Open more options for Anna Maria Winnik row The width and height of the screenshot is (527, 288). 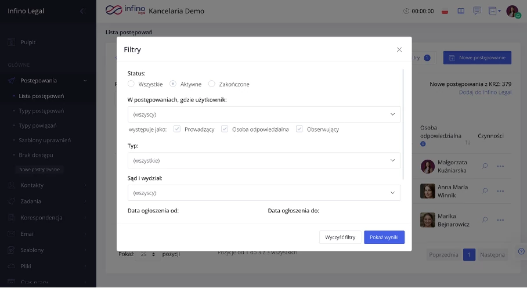pos(500,191)
